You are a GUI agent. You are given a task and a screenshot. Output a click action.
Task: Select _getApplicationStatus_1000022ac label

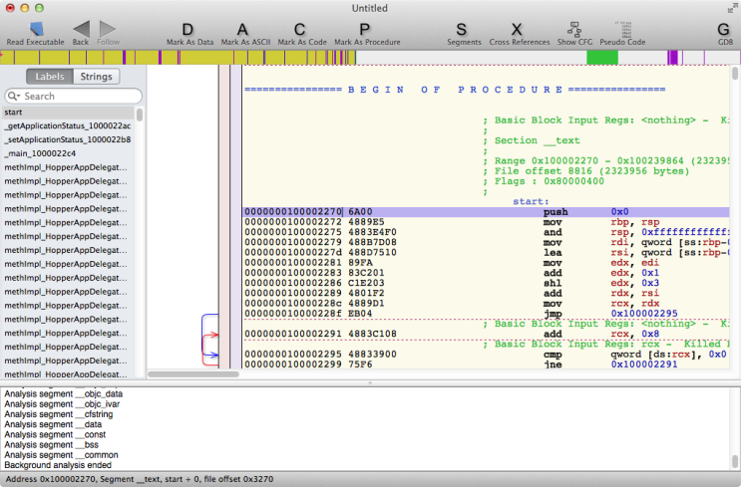(x=67, y=125)
